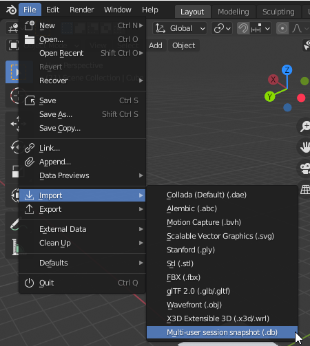This screenshot has width=310, height=346.
Task: Click the Blender logo icon
Action: click(x=11, y=10)
